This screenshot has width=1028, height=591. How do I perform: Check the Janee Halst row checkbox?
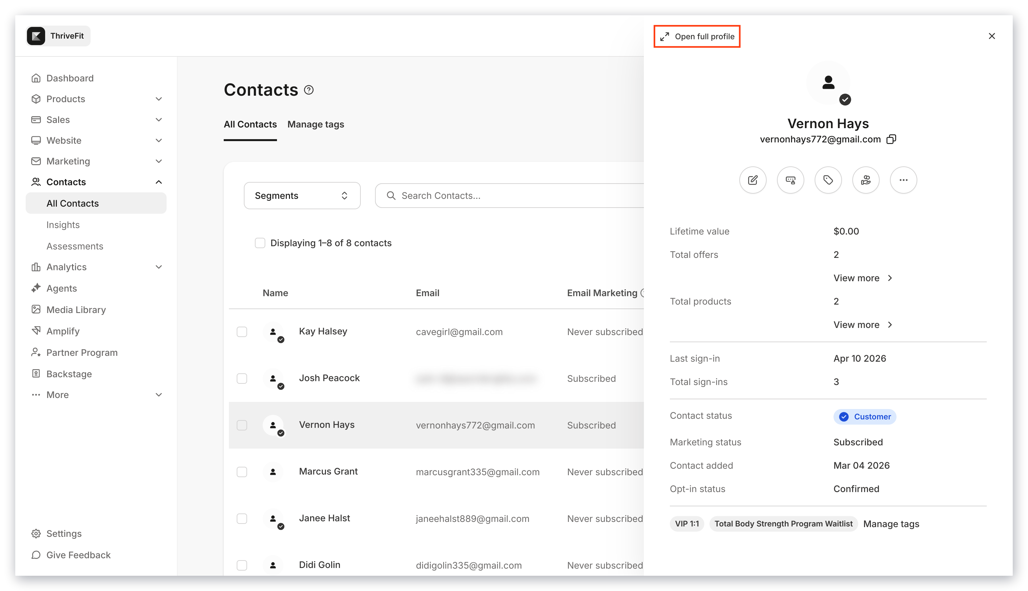tap(242, 519)
